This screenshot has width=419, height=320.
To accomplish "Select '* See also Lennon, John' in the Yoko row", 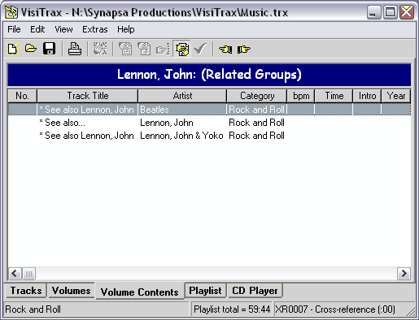I will coord(86,136).
